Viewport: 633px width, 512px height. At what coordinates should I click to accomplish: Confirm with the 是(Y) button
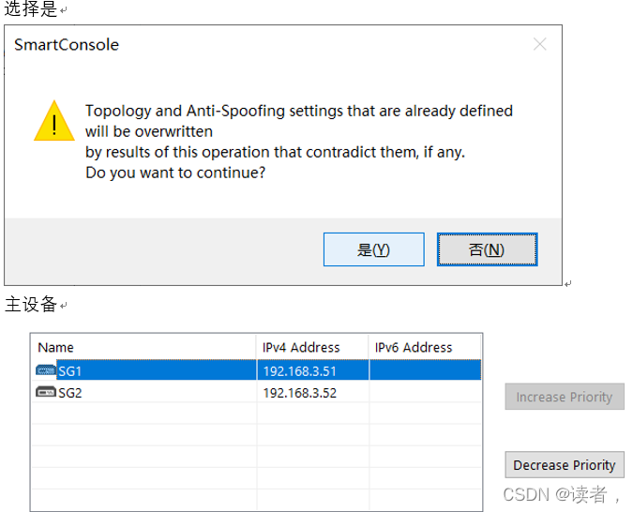coord(373,249)
